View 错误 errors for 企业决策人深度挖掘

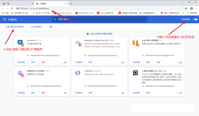159,62
